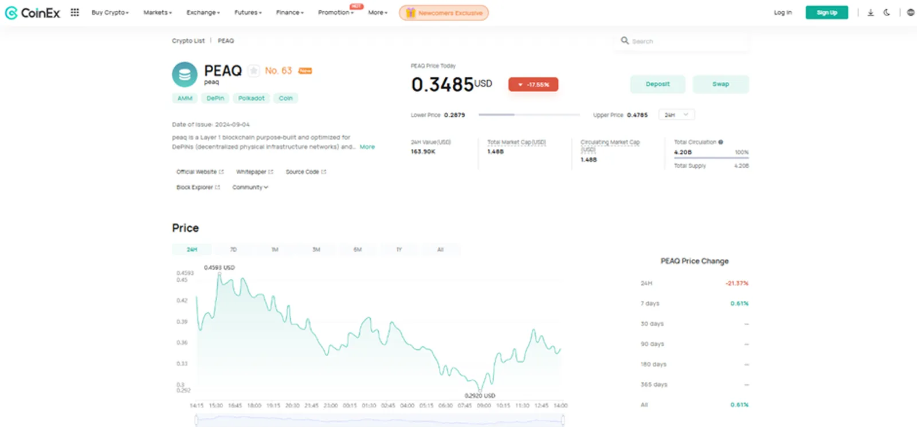Click the Date of Issue 2024-09-04 text
The height and width of the screenshot is (427, 917).
coord(210,124)
